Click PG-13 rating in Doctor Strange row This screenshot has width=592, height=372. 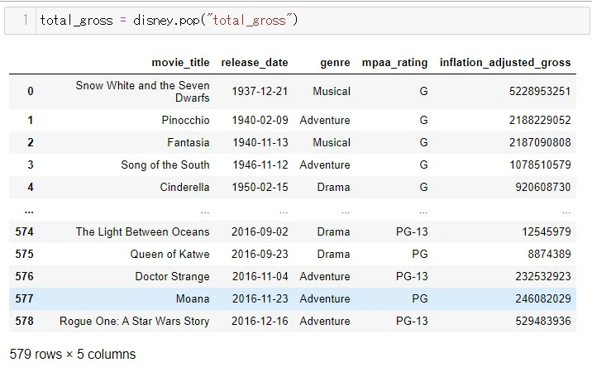point(412,276)
